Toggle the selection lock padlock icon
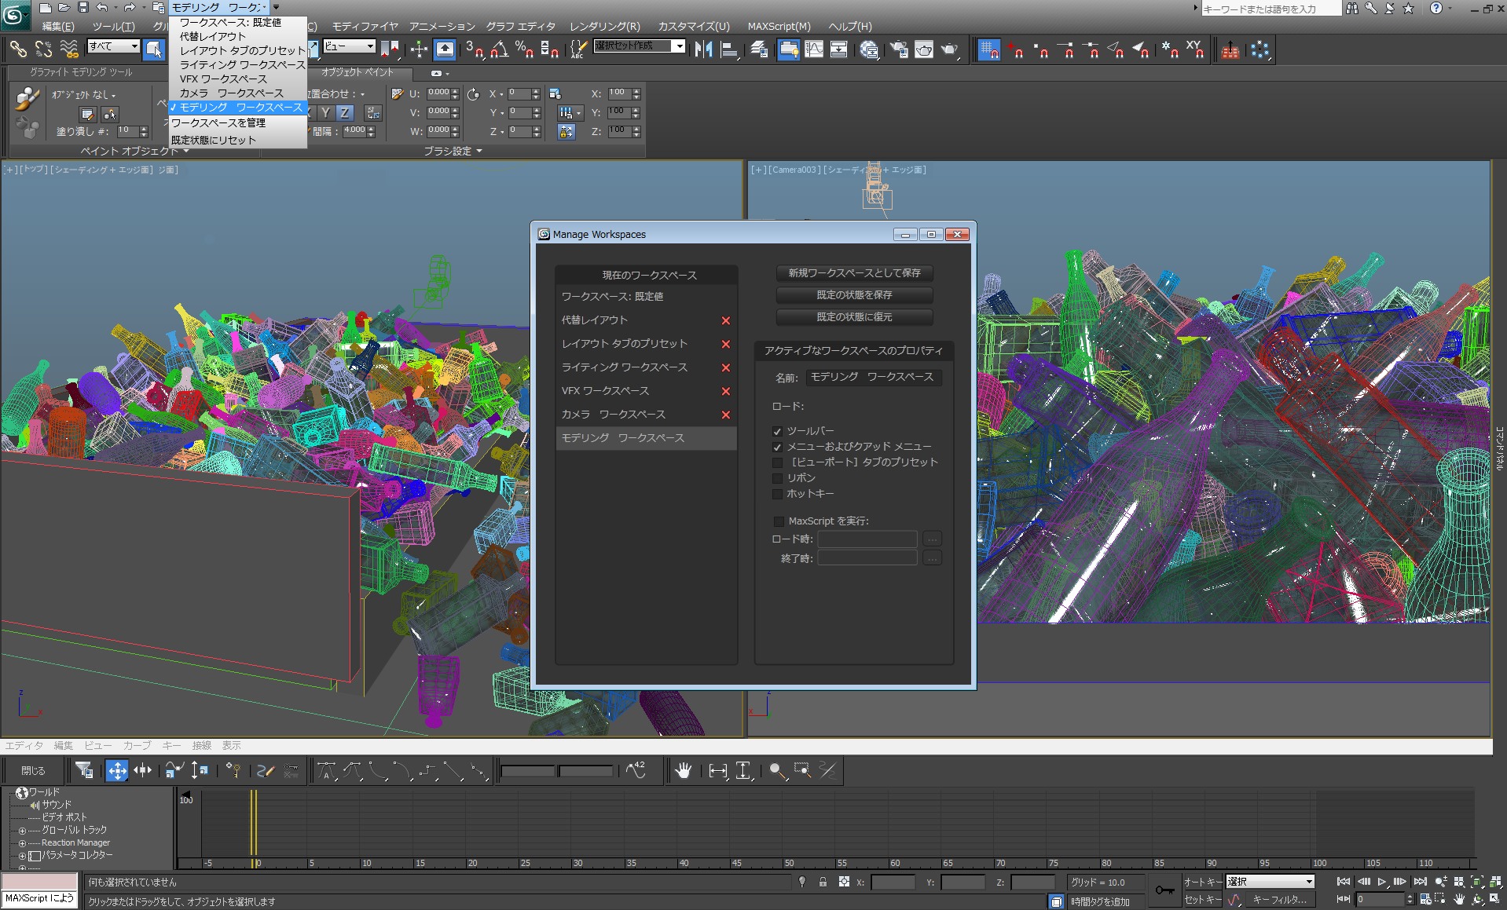Image resolution: width=1507 pixels, height=910 pixels. pyautogui.click(x=823, y=882)
